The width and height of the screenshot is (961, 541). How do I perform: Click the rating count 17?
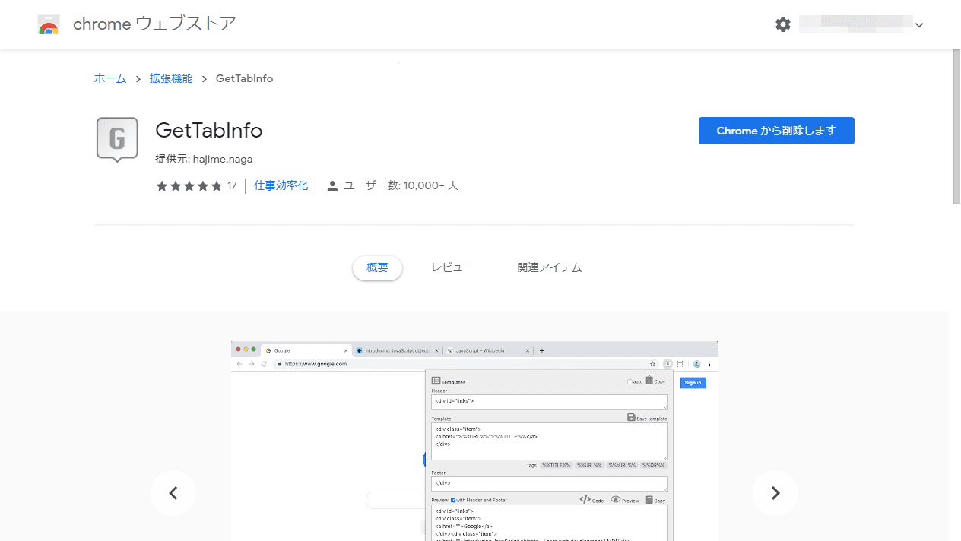[232, 185]
